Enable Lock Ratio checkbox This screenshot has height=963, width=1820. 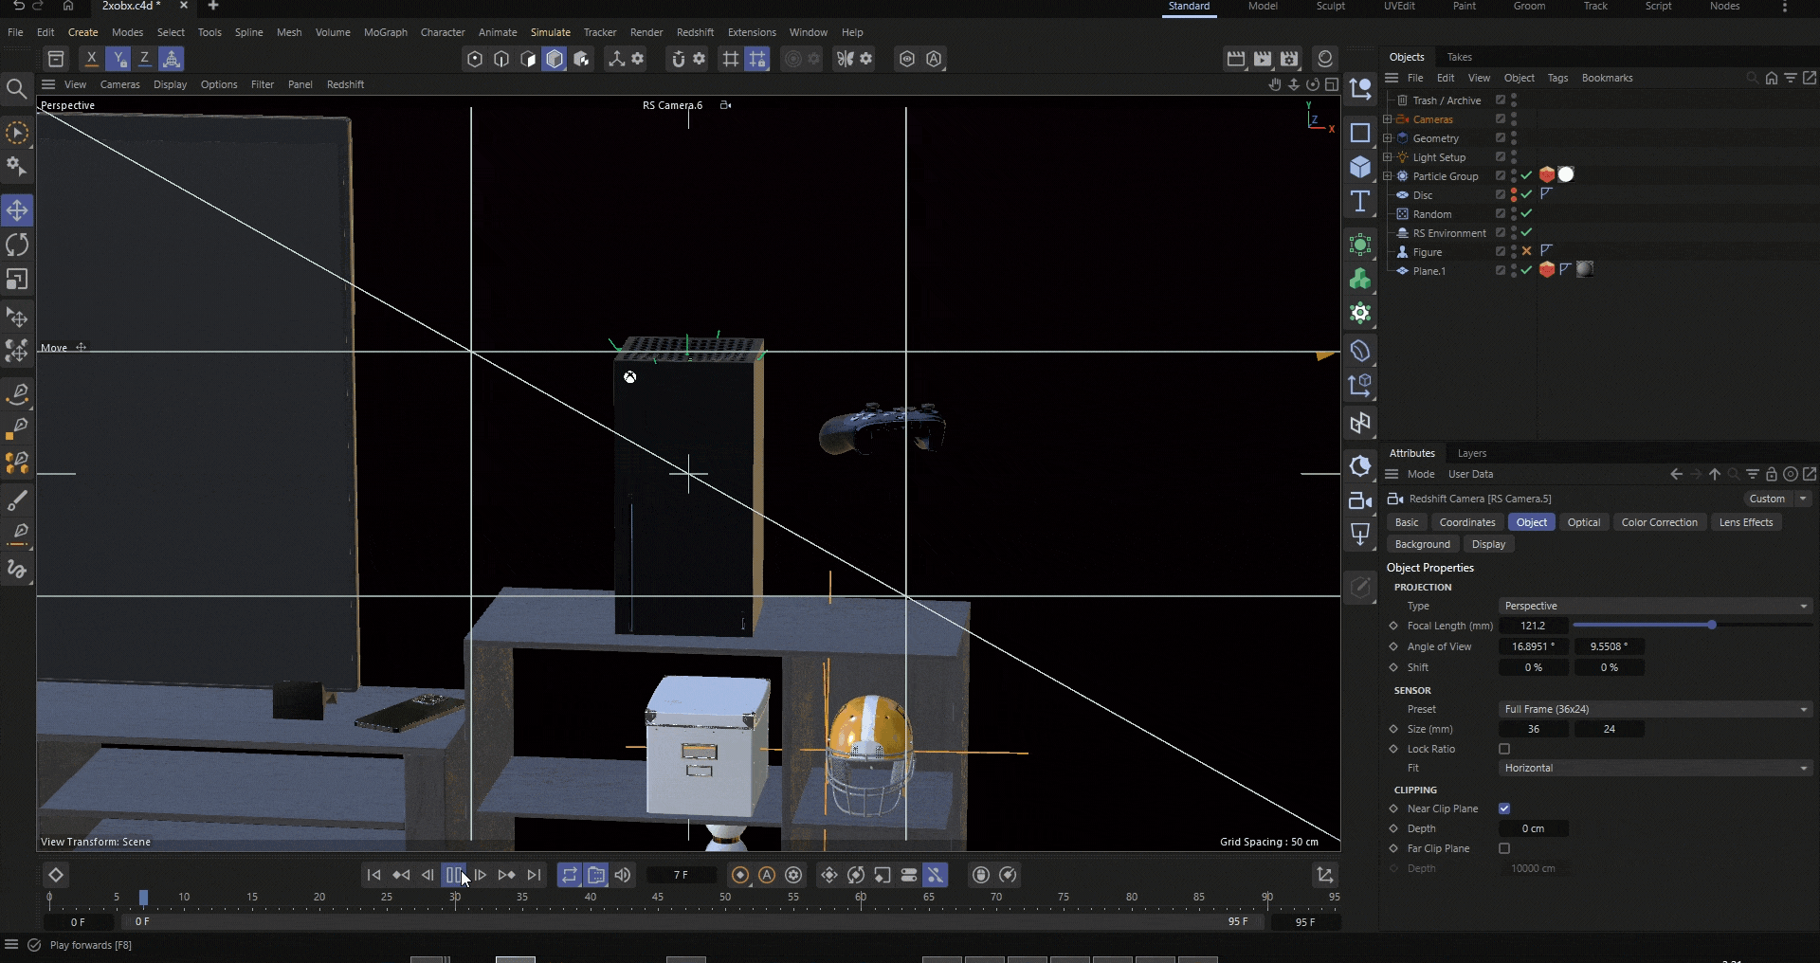[x=1504, y=749]
